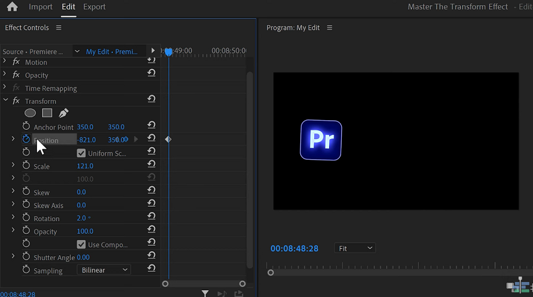Open the Sampling Bilinear dropdown

[x=103, y=270]
